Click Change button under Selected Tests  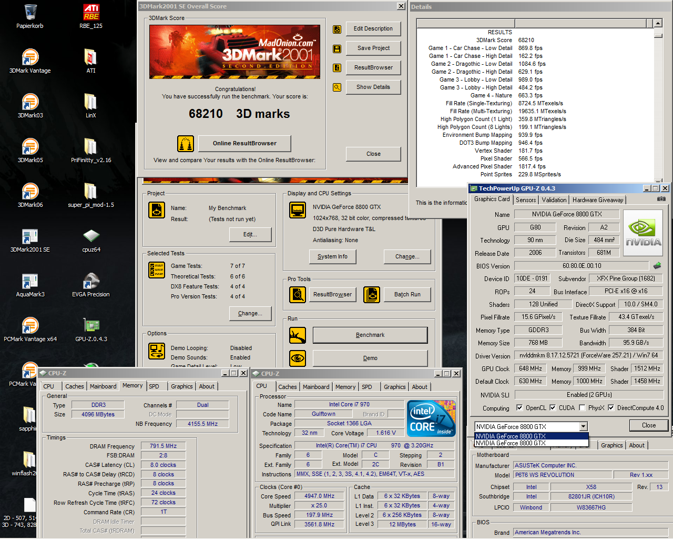pyautogui.click(x=250, y=314)
